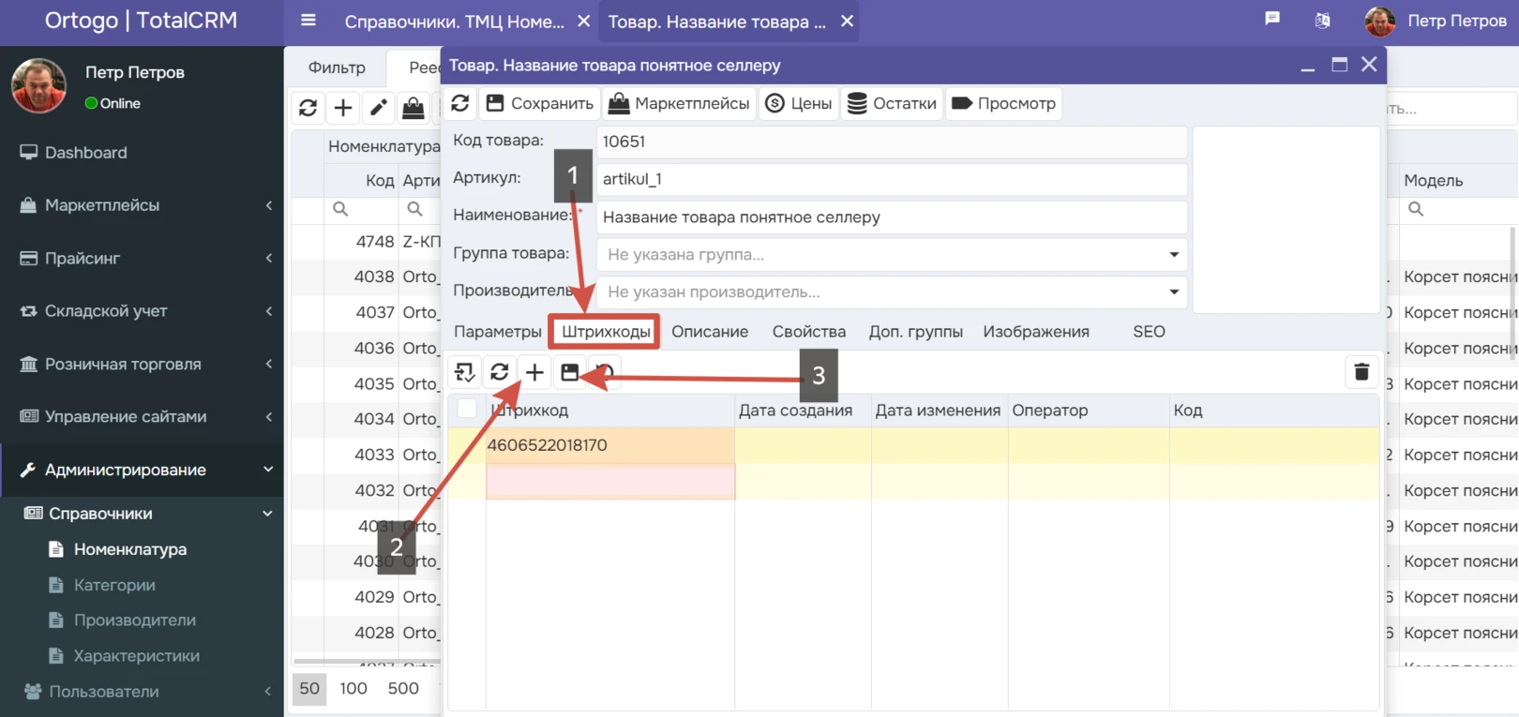Set page size to 100 in the background list
The image size is (1519, 717).
[x=353, y=689]
